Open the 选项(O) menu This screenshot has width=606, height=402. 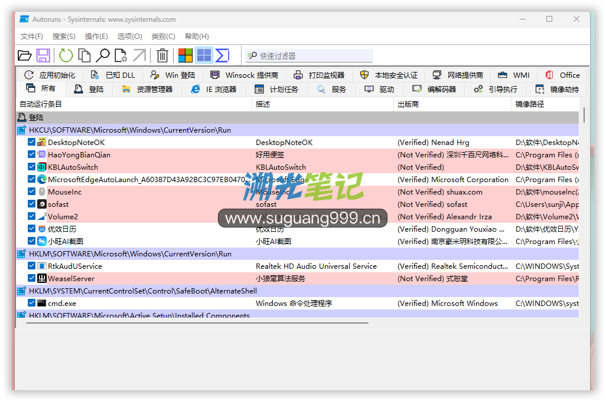click(129, 37)
